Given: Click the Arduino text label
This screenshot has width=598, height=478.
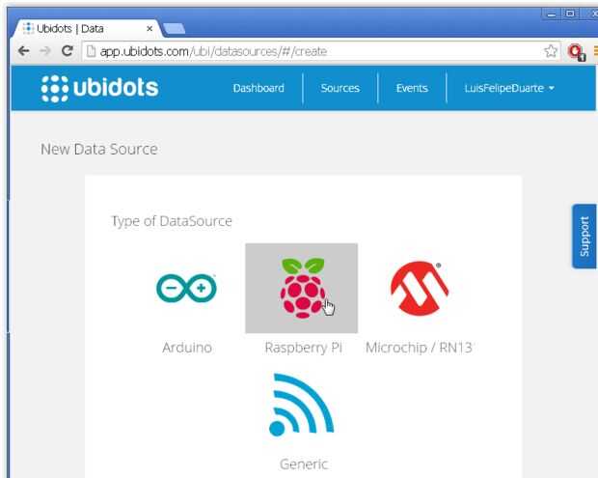Looking at the screenshot, I should [187, 348].
